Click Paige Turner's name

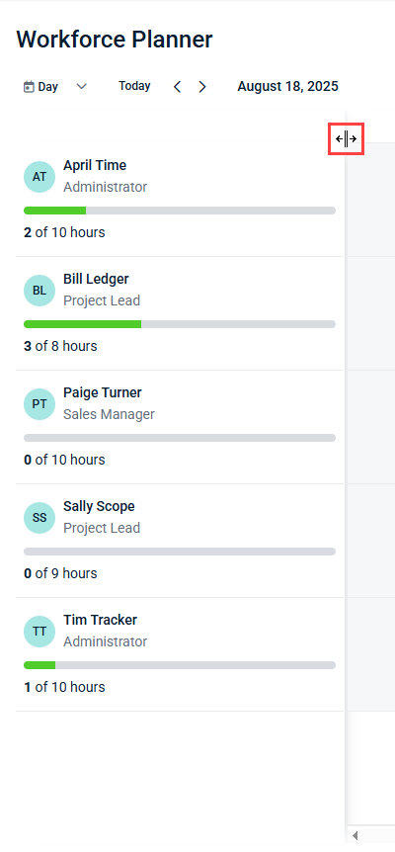tap(103, 392)
